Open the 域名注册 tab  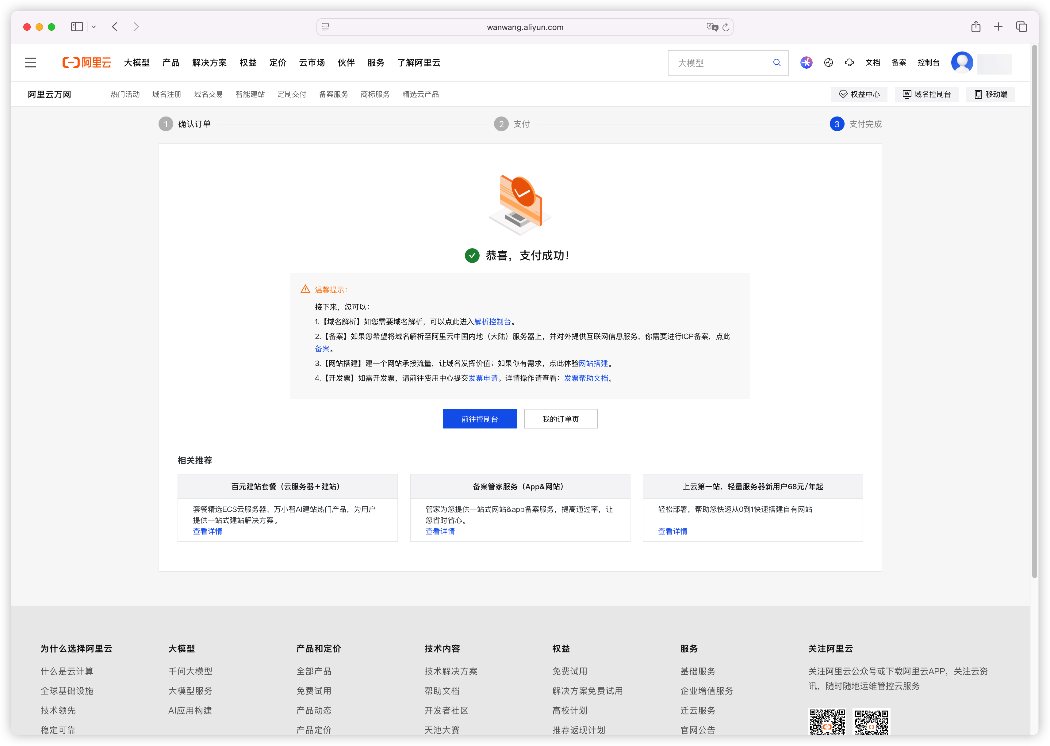[166, 94]
